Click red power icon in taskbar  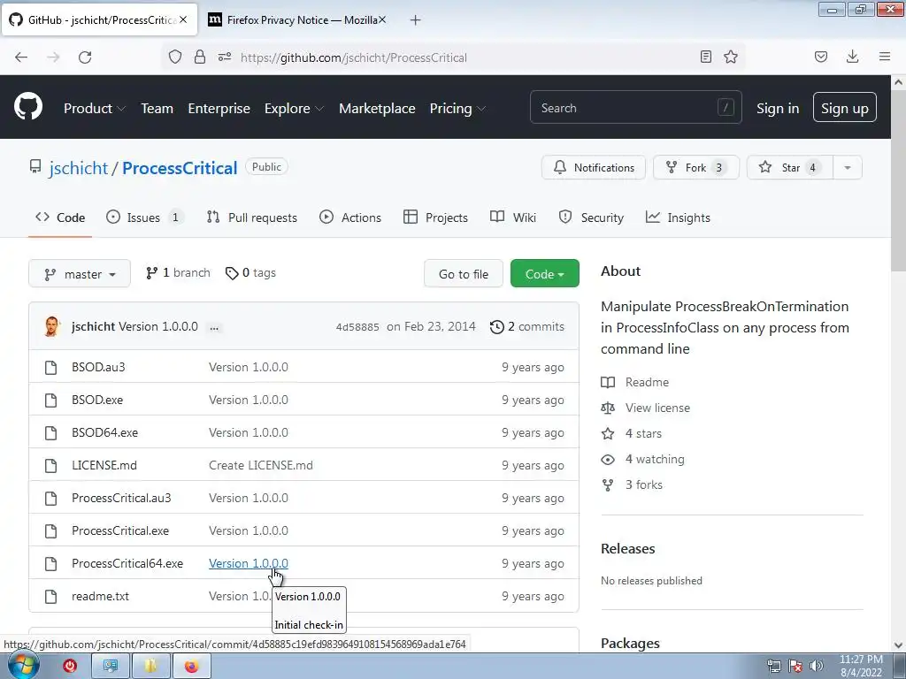[x=70, y=666]
